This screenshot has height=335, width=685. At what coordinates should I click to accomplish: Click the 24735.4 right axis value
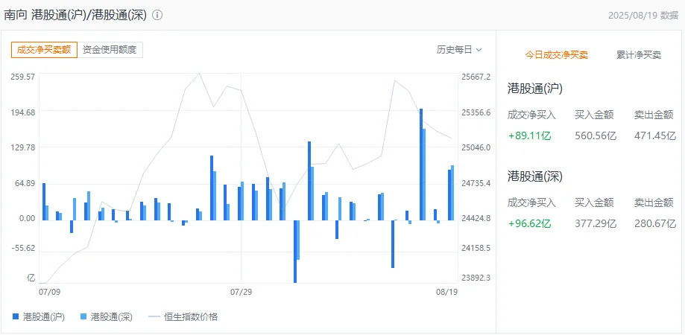pyautogui.click(x=476, y=183)
